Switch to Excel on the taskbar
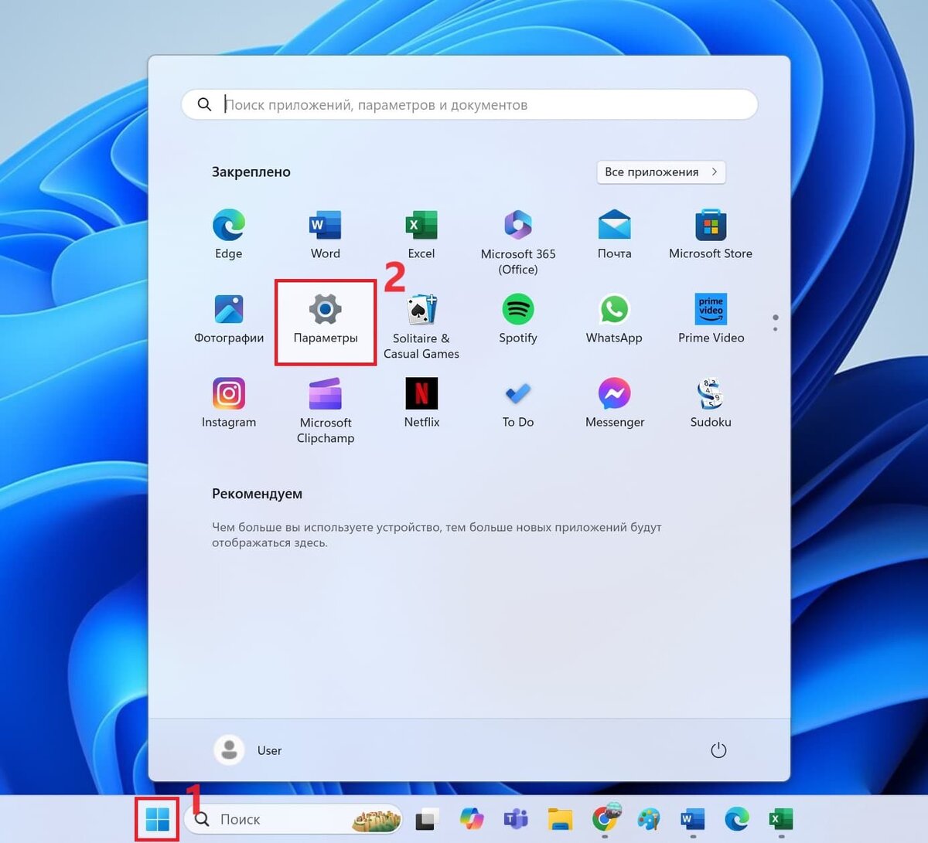 (x=781, y=819)
